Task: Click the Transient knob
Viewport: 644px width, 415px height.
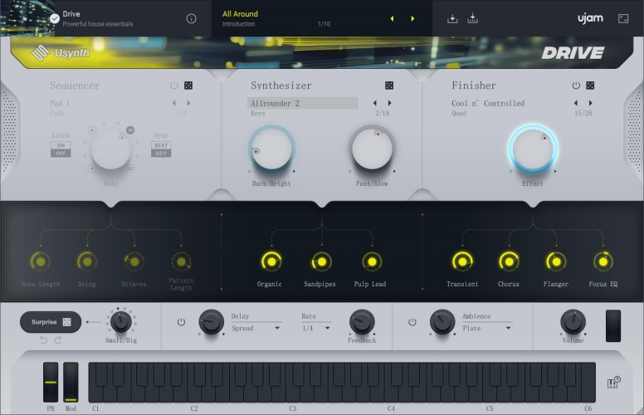Action: [x=462, y=261]
